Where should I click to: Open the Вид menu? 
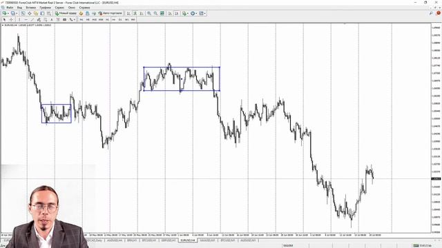tap(20, 8)
